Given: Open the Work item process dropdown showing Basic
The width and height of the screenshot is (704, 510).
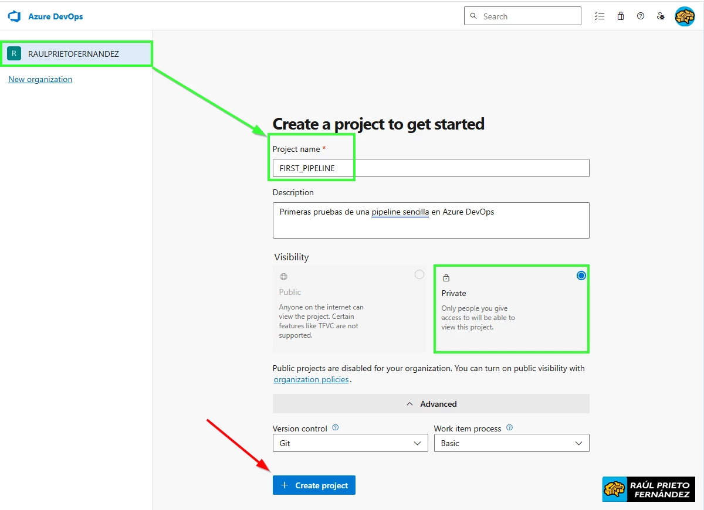Looking at the screenshot, I should (x=511, y=443).
